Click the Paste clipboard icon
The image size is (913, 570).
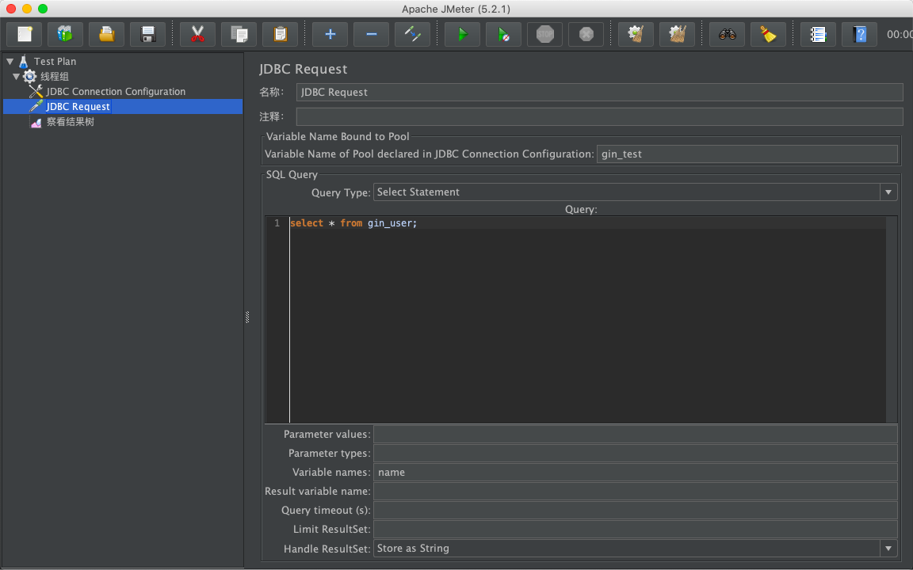coord(280,34)
